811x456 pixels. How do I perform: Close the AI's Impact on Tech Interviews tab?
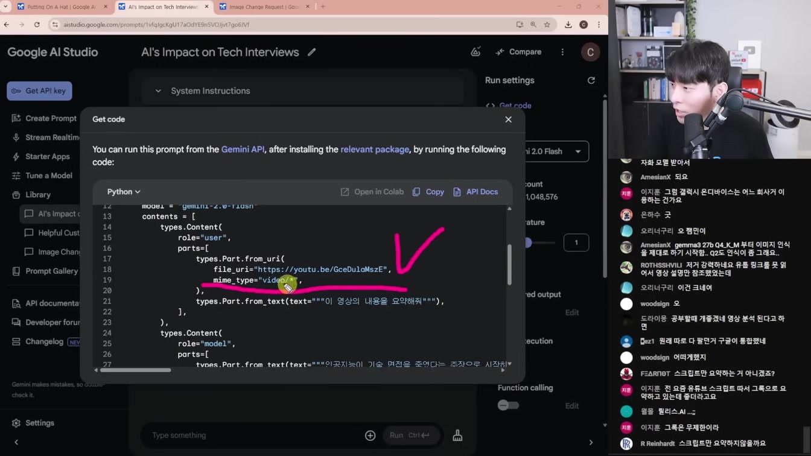[206, 7]
